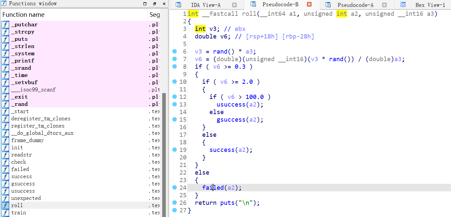This screenshot has height=217, width=451.
Task: Click success call on line 19
Action: coord(222,150)
